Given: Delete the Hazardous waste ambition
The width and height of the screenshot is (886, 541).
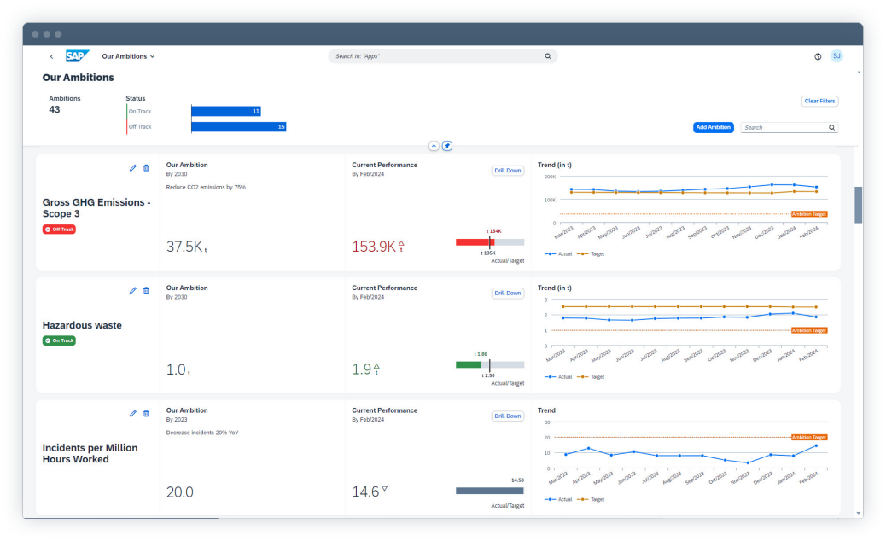Looking at the screenshot, I should coord(146,290).
